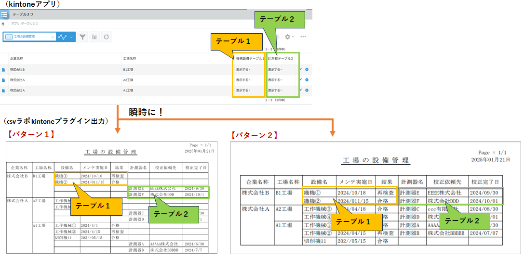The height and width of the screenshot is (259, 524).
Task: Click 機械設備テーブル1 column header
Action: point(250,58)
